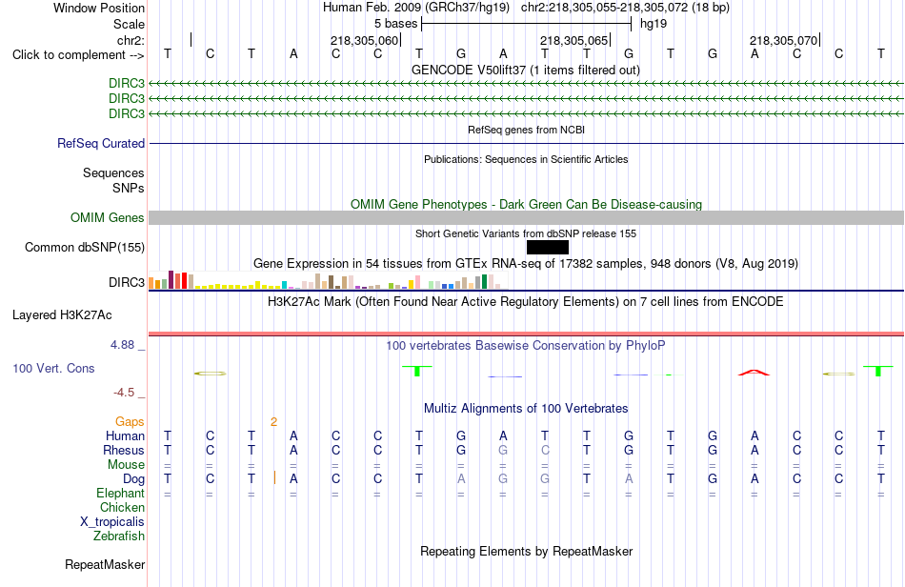Click the red A peak in the PhyloP track
Screen dimensions: 905x587
(x=754, y=373)
